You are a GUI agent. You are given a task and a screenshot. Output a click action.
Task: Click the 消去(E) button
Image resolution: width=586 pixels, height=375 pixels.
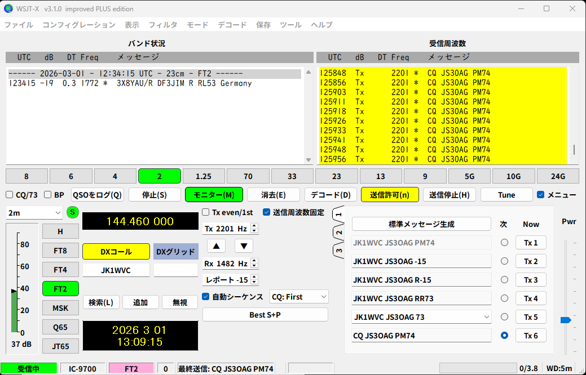click(273, 195)
